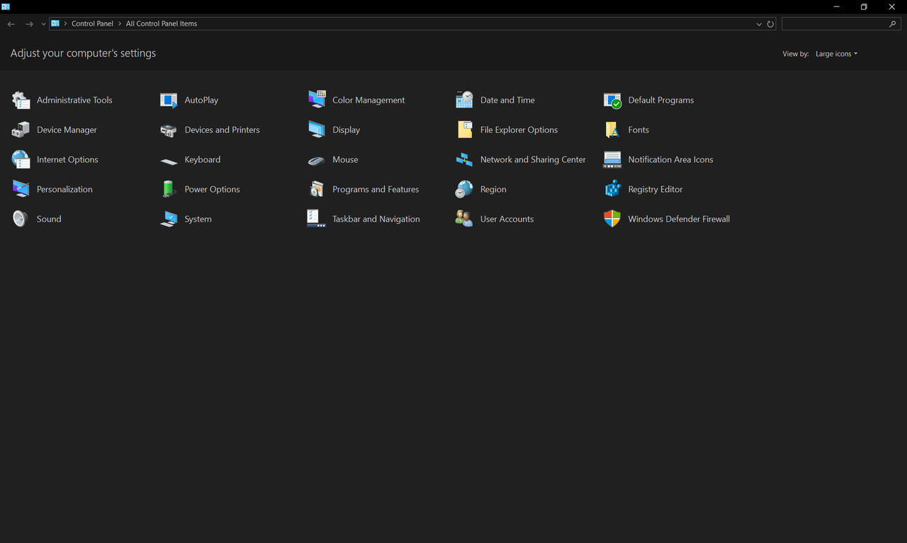Viewport: 907px width, 543px height.
Task: Click the Windows Defender Firewall label
Action: point(679,219)
